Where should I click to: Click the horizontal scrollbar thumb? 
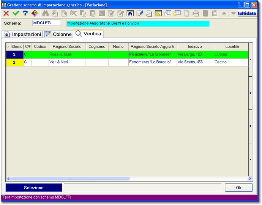(x=70, y=178)
